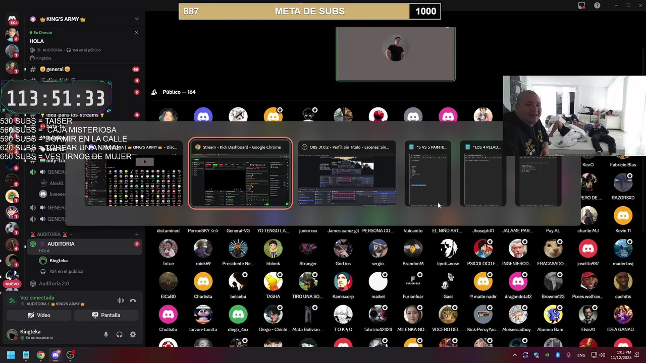The height and width of the screenshot is (363, 646).
Task: Switch to Stream - Kick Dashboard Chrome window
Action: click(x=240, y=173)
